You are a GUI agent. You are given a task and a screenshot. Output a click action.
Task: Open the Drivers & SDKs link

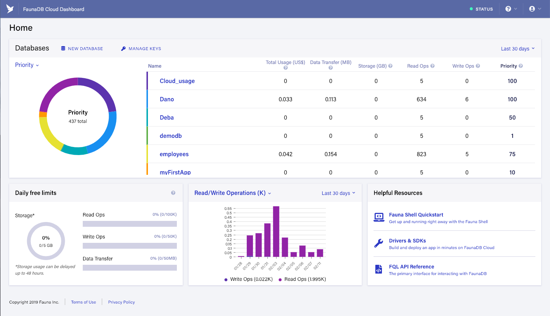(407, 241)
